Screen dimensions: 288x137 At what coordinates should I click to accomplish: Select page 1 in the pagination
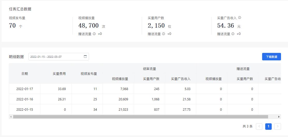(x=268, y=126)
